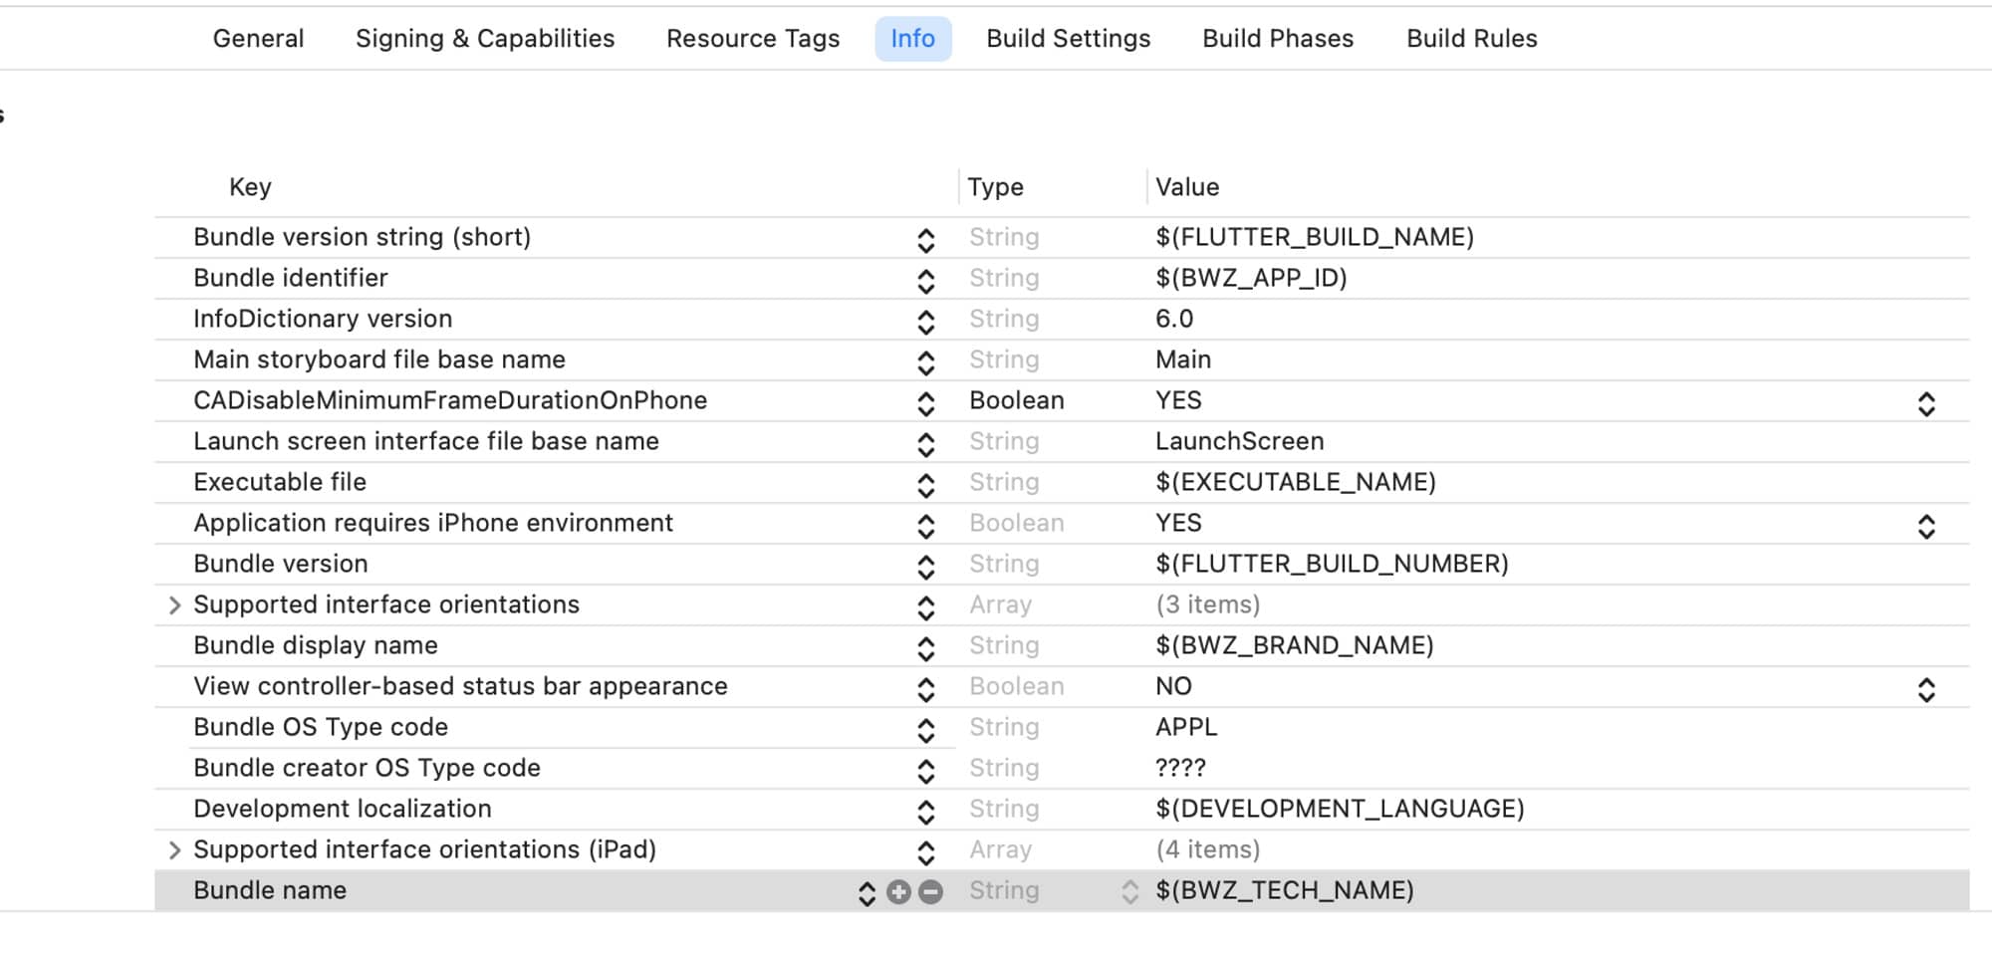Open key stepper for Bundle name row
Image resolution: width=1992 pixels, height=957 pixels.
tap(867, 893)
